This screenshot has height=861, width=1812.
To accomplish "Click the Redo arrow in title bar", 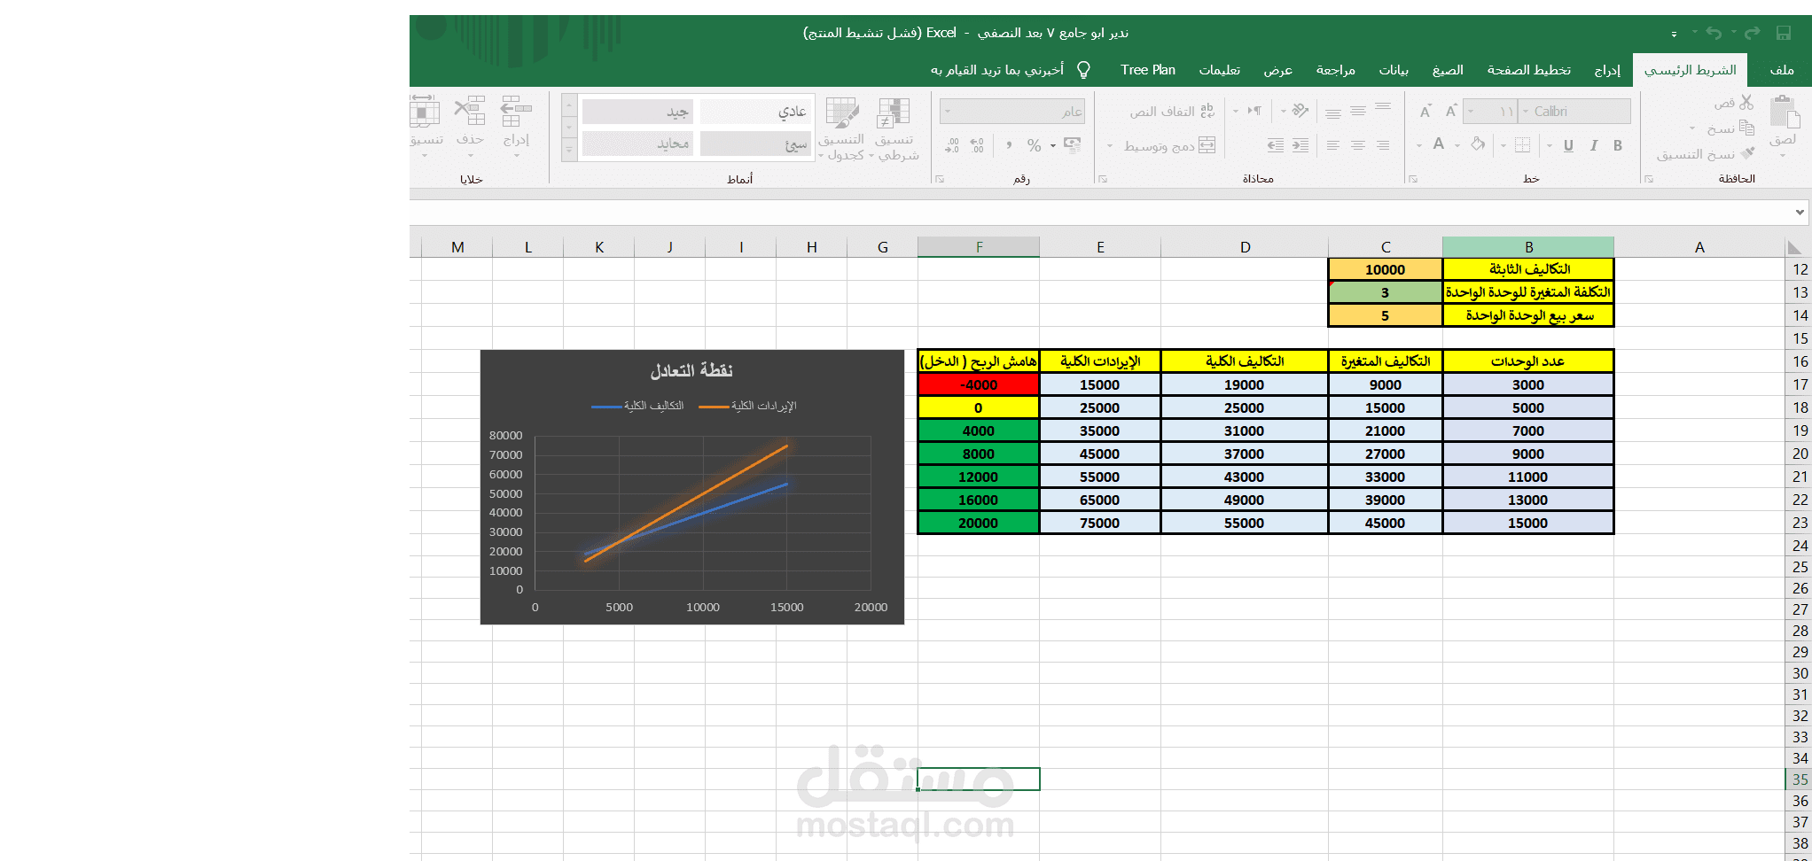I will tap(1752, 33).
